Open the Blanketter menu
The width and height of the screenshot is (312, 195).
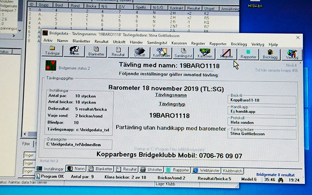82,41
